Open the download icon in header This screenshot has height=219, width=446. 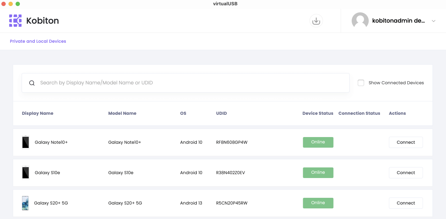[x=316, y=21]
